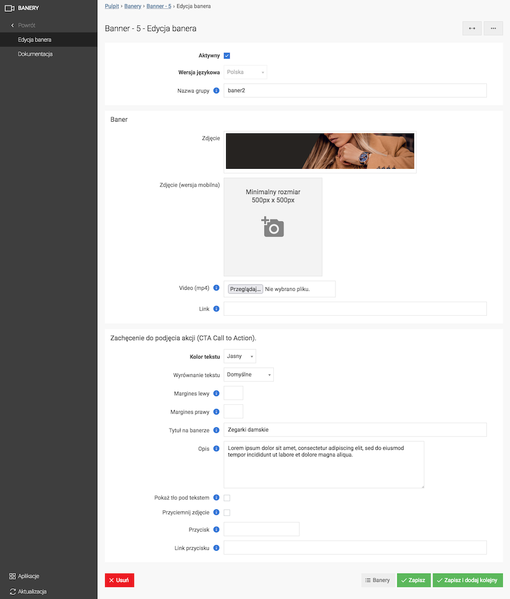Viewport: 510px width, 599px height.
Task: Open Dokumentacja in the sidebar menu
Action: (48, 54)
